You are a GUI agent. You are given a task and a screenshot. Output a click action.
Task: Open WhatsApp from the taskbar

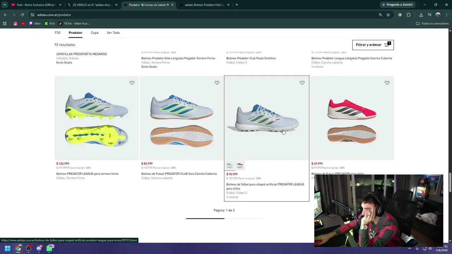49,248
